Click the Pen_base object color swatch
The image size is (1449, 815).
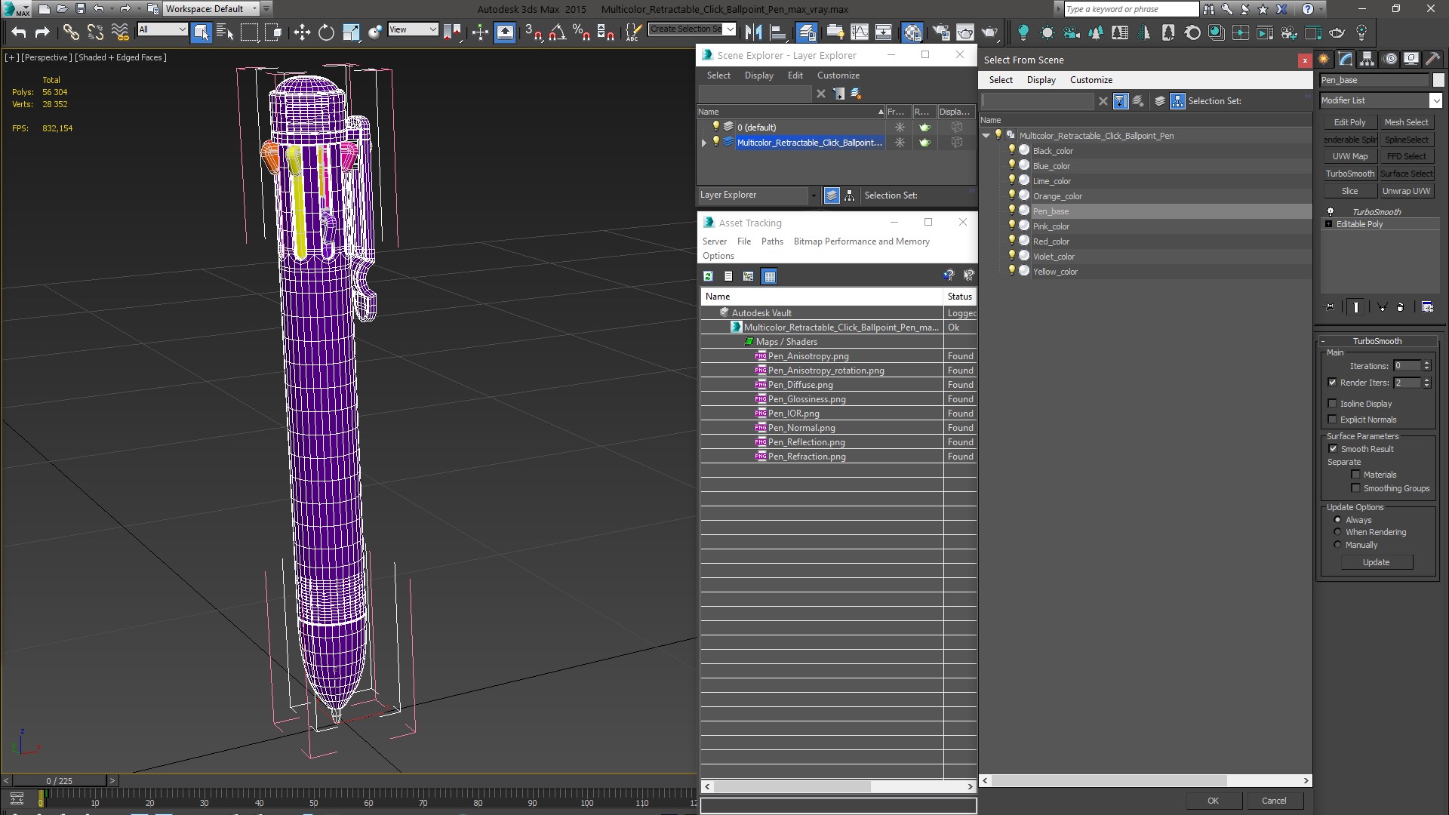1438,80
